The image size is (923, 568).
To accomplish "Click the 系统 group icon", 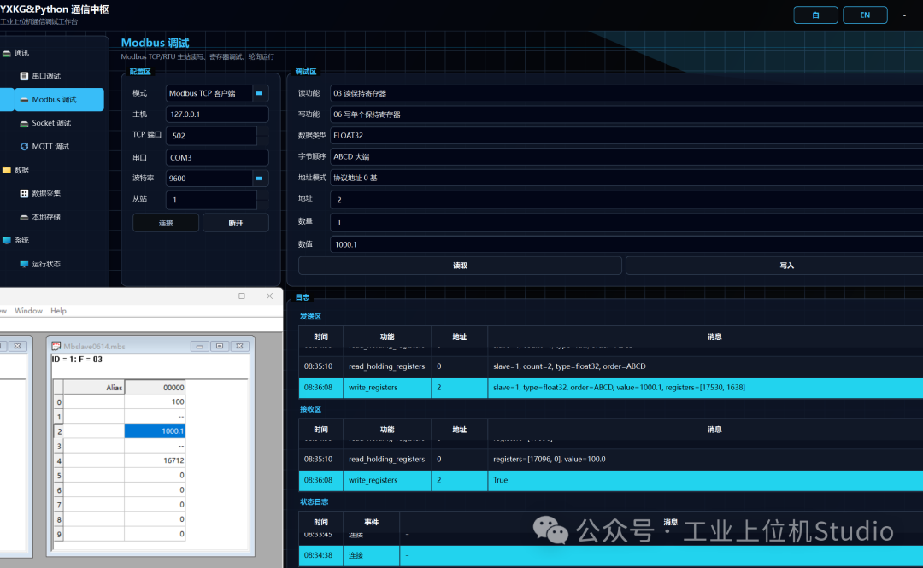I will pyautogui.click(x=7, y=240).
